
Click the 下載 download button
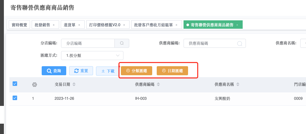[107, 71]
